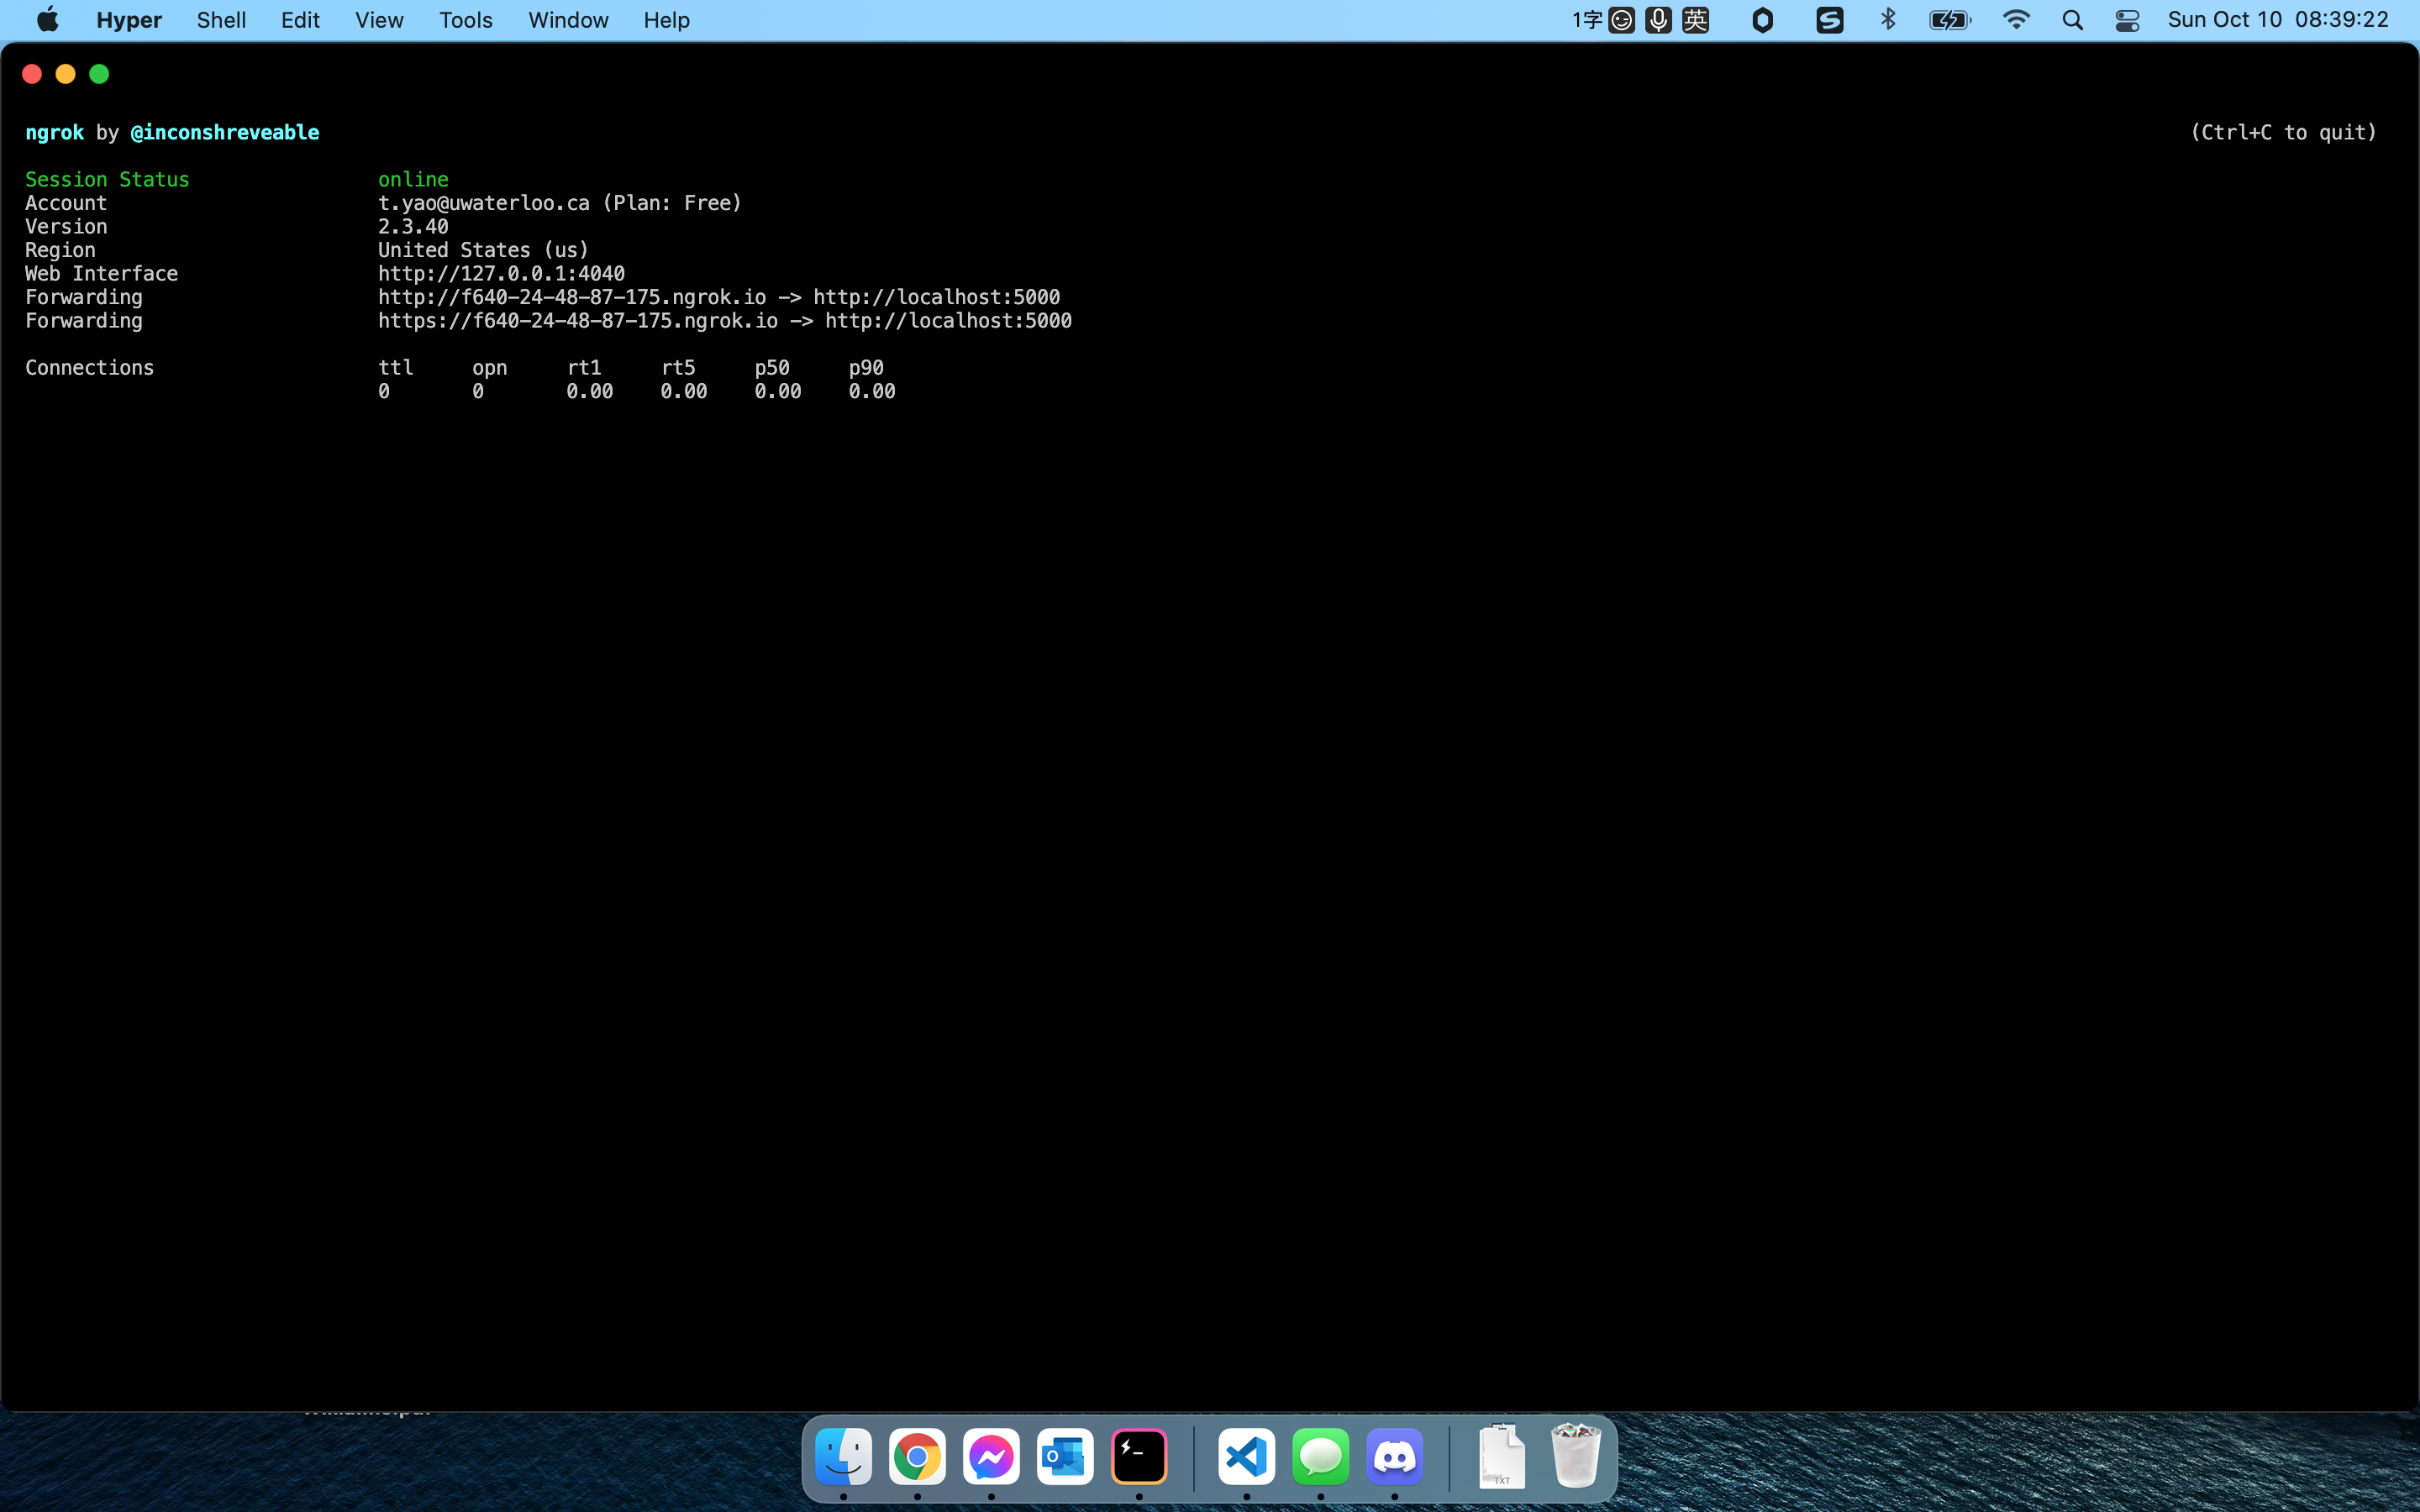Open the View menu

tap(379, 20)
